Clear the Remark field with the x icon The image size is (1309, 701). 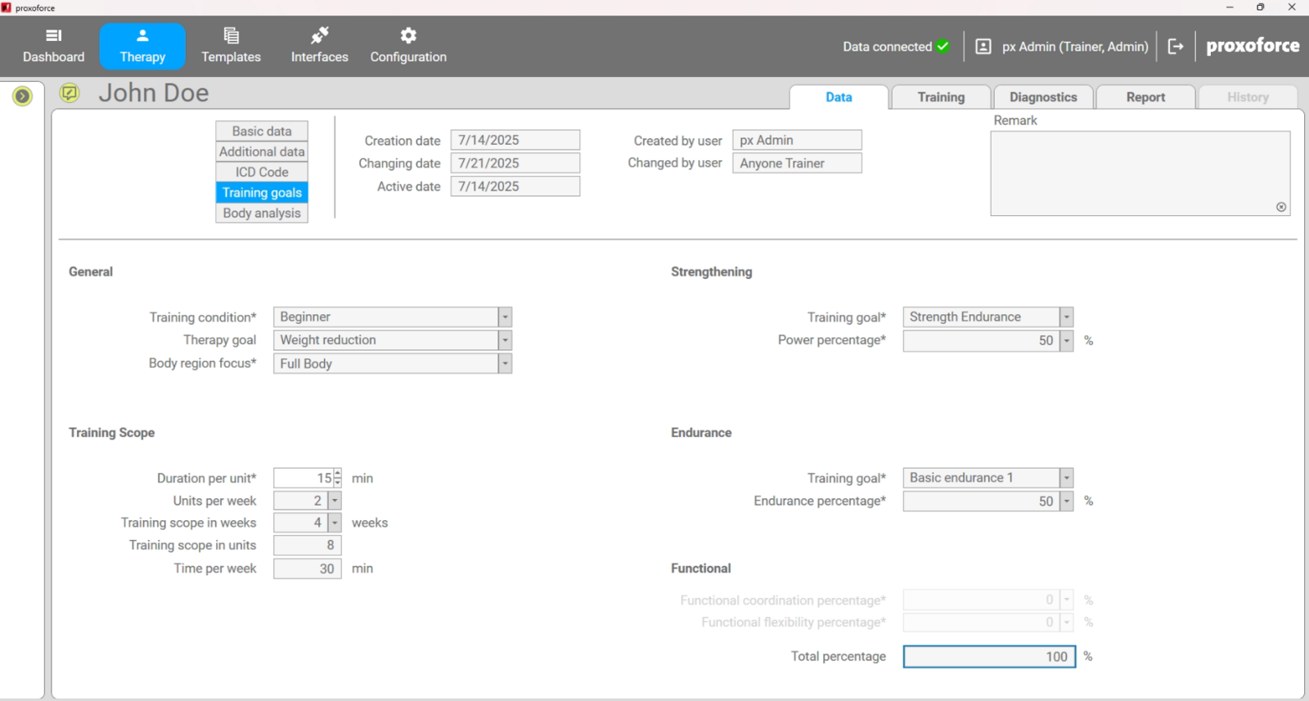click(x=1281, y=207)
